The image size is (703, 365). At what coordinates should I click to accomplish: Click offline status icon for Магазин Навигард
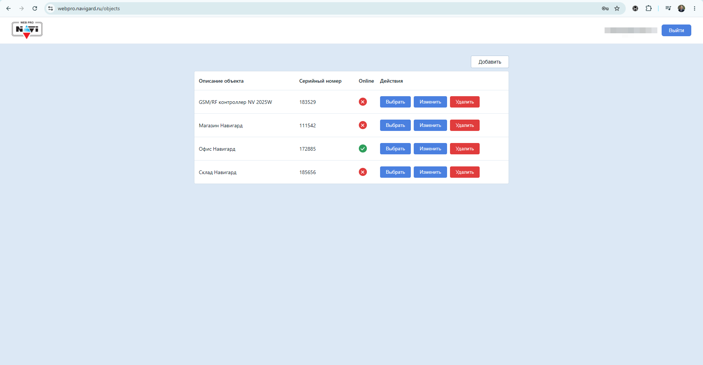[x=363, y=125]
